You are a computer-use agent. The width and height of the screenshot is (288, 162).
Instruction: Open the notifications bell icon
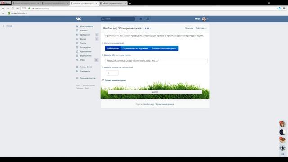tap(141, 19)
